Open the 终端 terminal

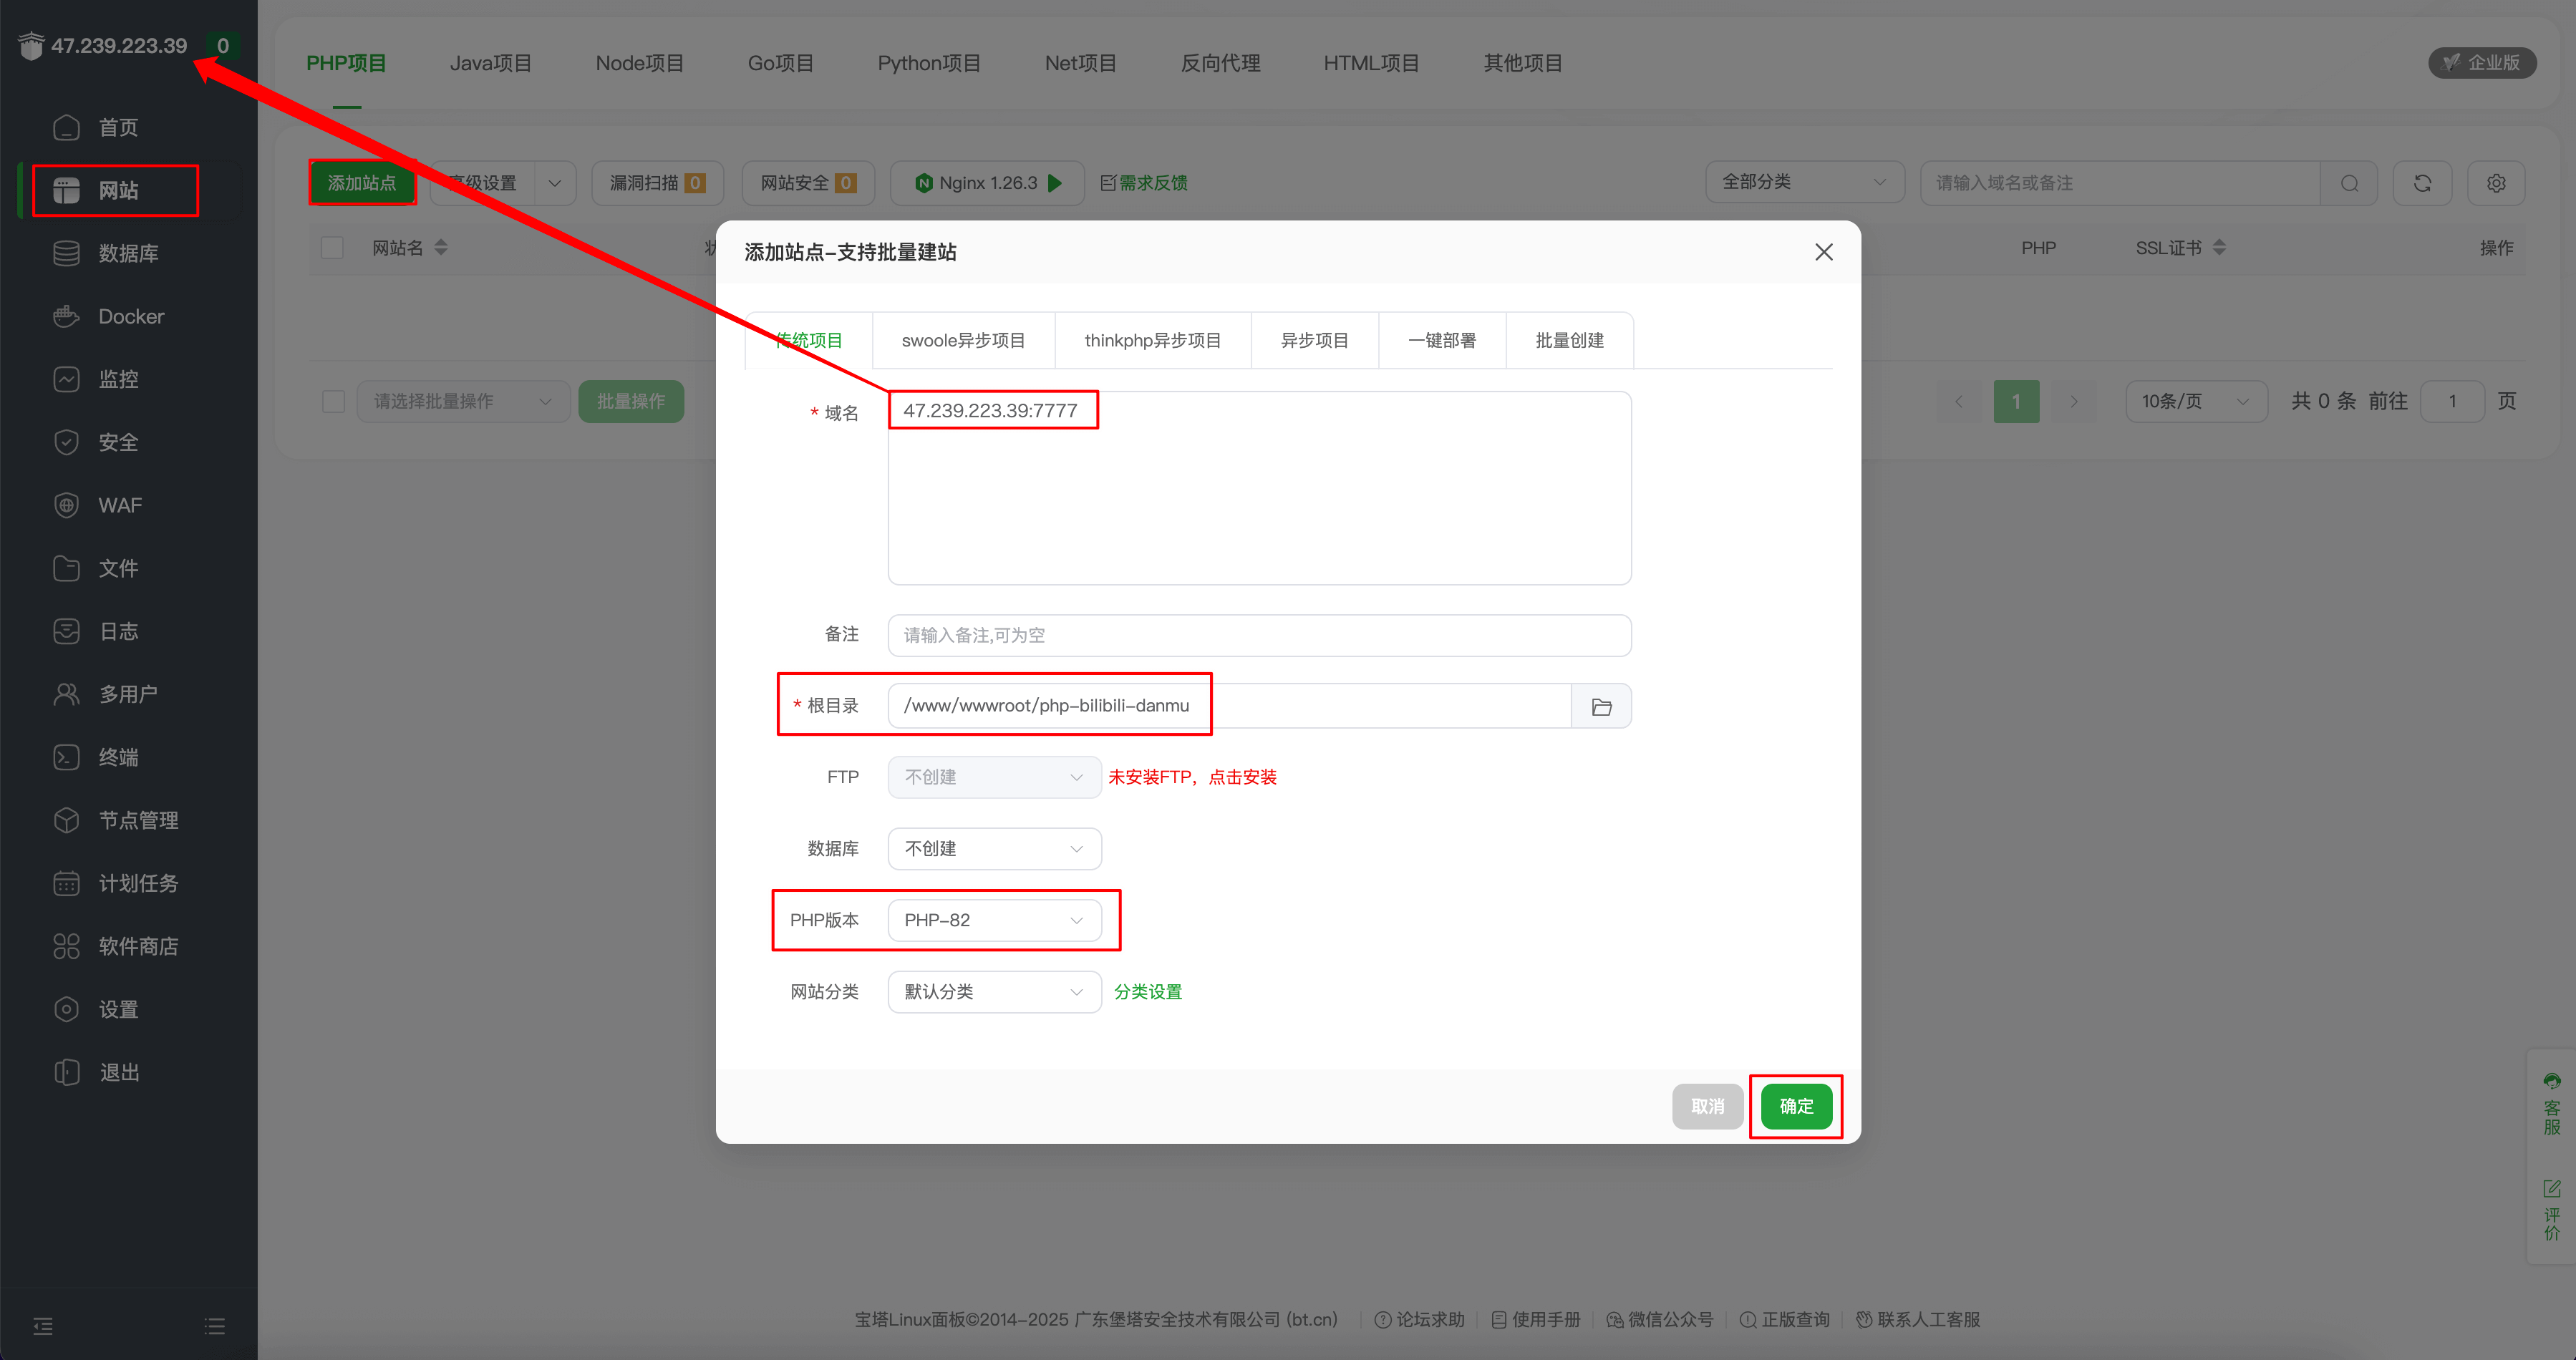point(117,757)
